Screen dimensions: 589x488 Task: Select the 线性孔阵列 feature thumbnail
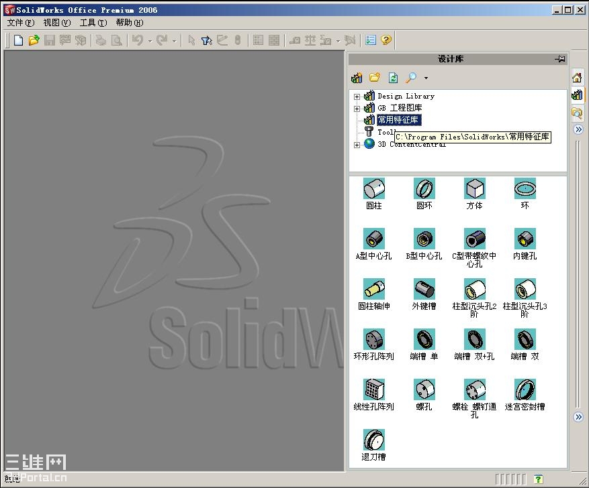374,389
